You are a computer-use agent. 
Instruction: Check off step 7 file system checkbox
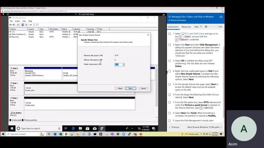pyautogui.click(x=170, y=102)
